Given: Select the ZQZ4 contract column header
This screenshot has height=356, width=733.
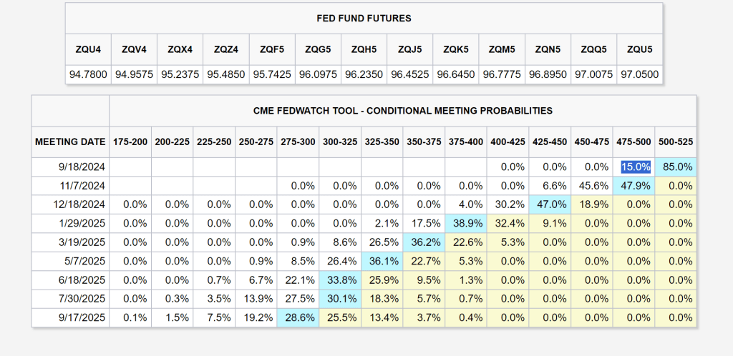Looking at the screenshot, I should pyautogui.click(x=225, y=49).
